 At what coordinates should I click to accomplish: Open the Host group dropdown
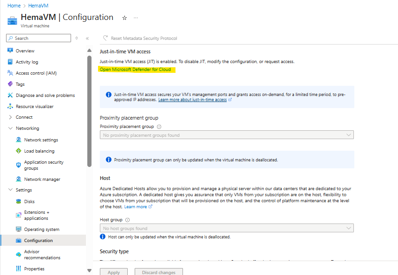click(x=227, y=228)
